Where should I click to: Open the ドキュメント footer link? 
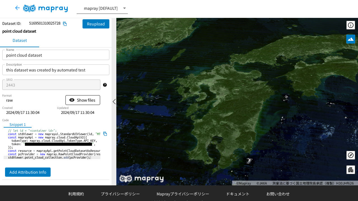(238, 194)
